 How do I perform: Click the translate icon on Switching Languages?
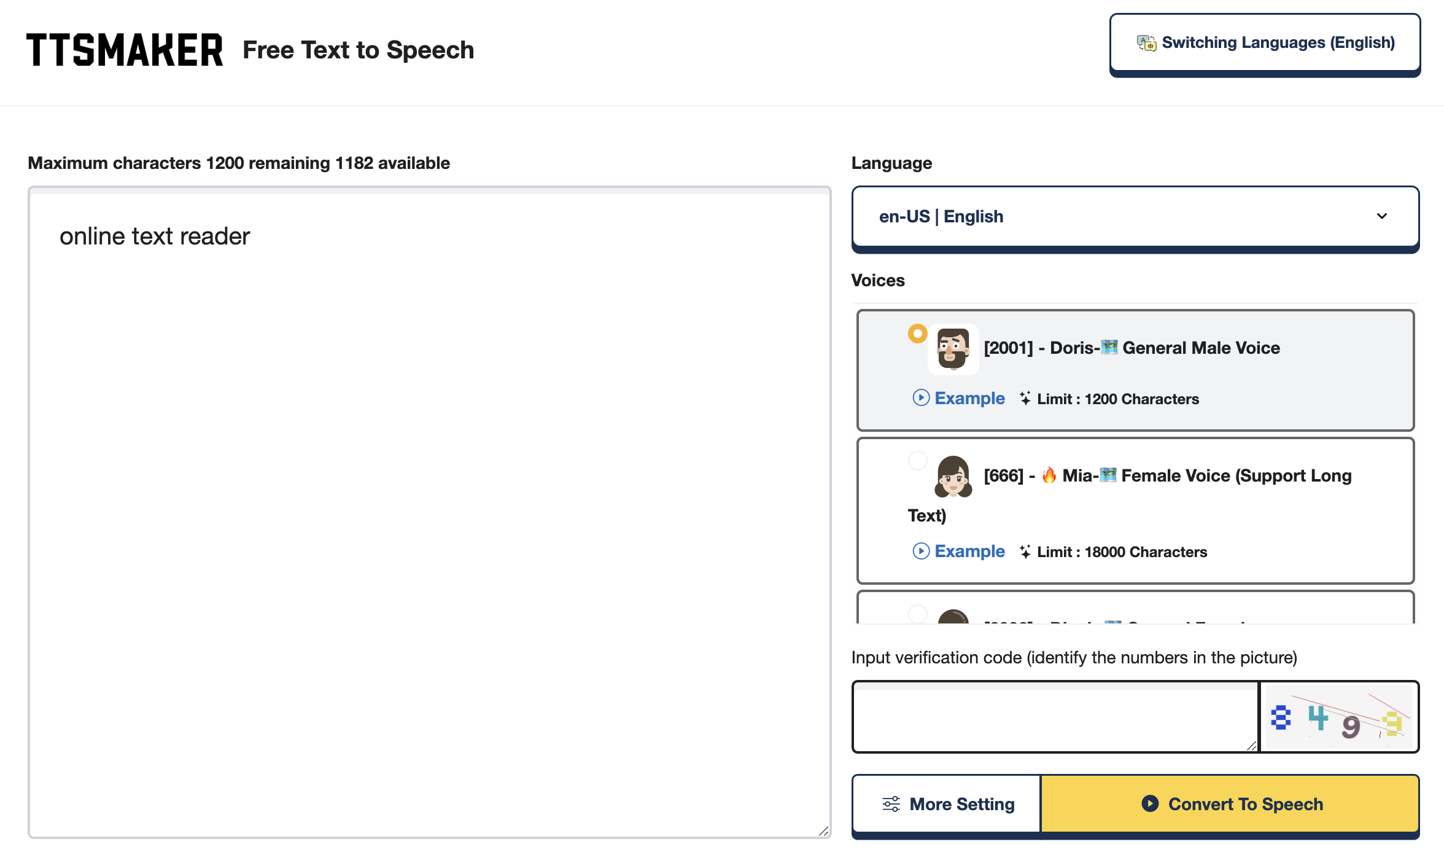tap(1146, 43)
